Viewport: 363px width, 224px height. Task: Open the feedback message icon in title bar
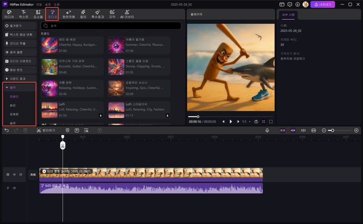click(290, 4)
